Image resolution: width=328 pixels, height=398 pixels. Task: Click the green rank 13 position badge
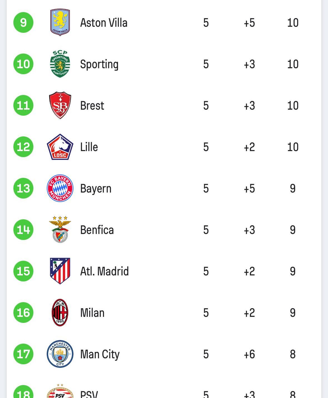pyautogui.click(x=23, y=188)
